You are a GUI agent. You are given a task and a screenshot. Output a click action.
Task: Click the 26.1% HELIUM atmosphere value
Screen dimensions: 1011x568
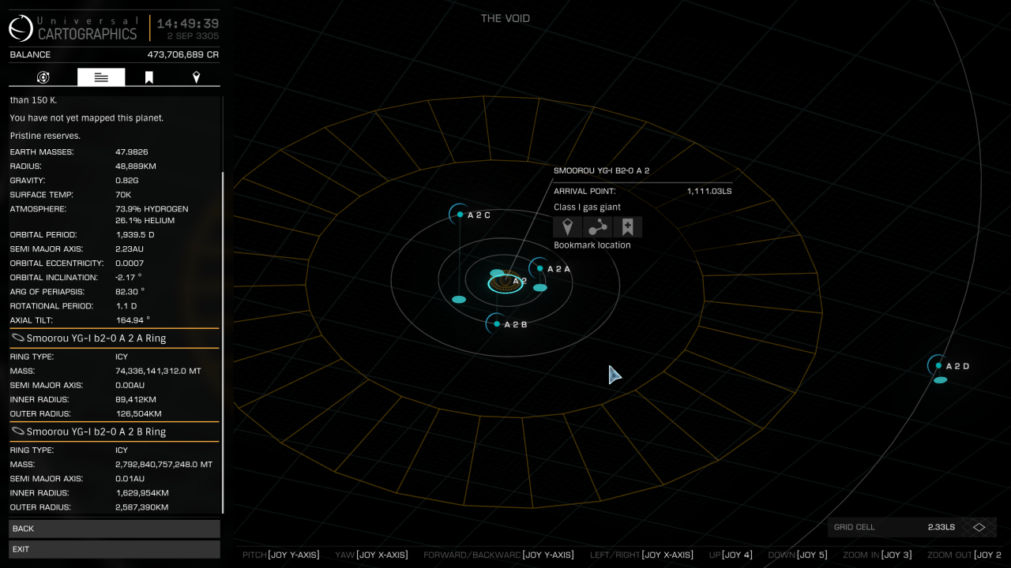tap(145, 220)
